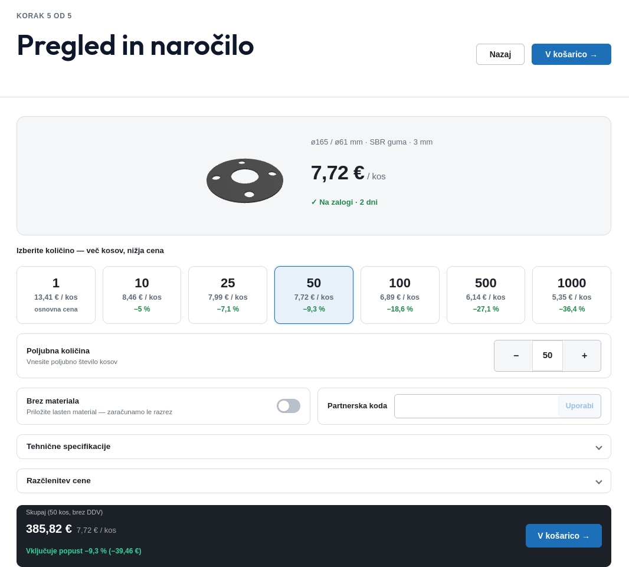Viewport: 629px width, 567px height.
Task: Expand the Razčlenitev cene section
Action: [x=314, y=481]
